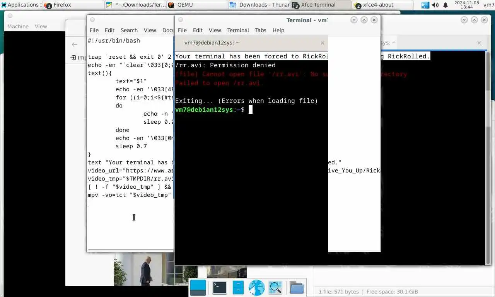This screenshot has width=495, height=297.
Task: Click the text editor window top-left menu button
Action: click(x=92, y=20)
